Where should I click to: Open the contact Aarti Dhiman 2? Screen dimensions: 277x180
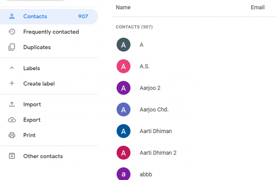pos(158,153)
